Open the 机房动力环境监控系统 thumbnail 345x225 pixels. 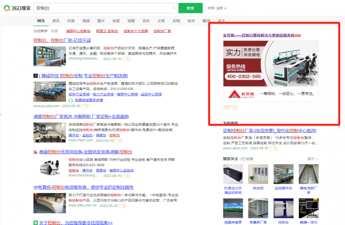pos(233,174)
